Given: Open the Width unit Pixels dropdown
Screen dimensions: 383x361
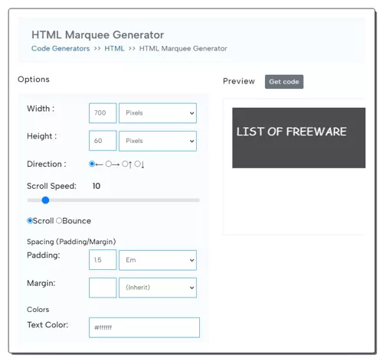Looking at the screenshot, I should click(x=158, y=113).
